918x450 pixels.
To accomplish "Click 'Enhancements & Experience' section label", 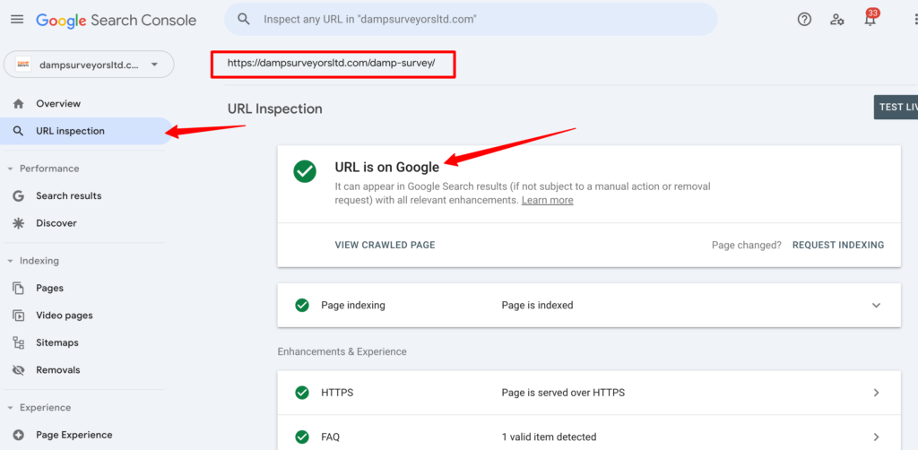I will tap(342, 351).
